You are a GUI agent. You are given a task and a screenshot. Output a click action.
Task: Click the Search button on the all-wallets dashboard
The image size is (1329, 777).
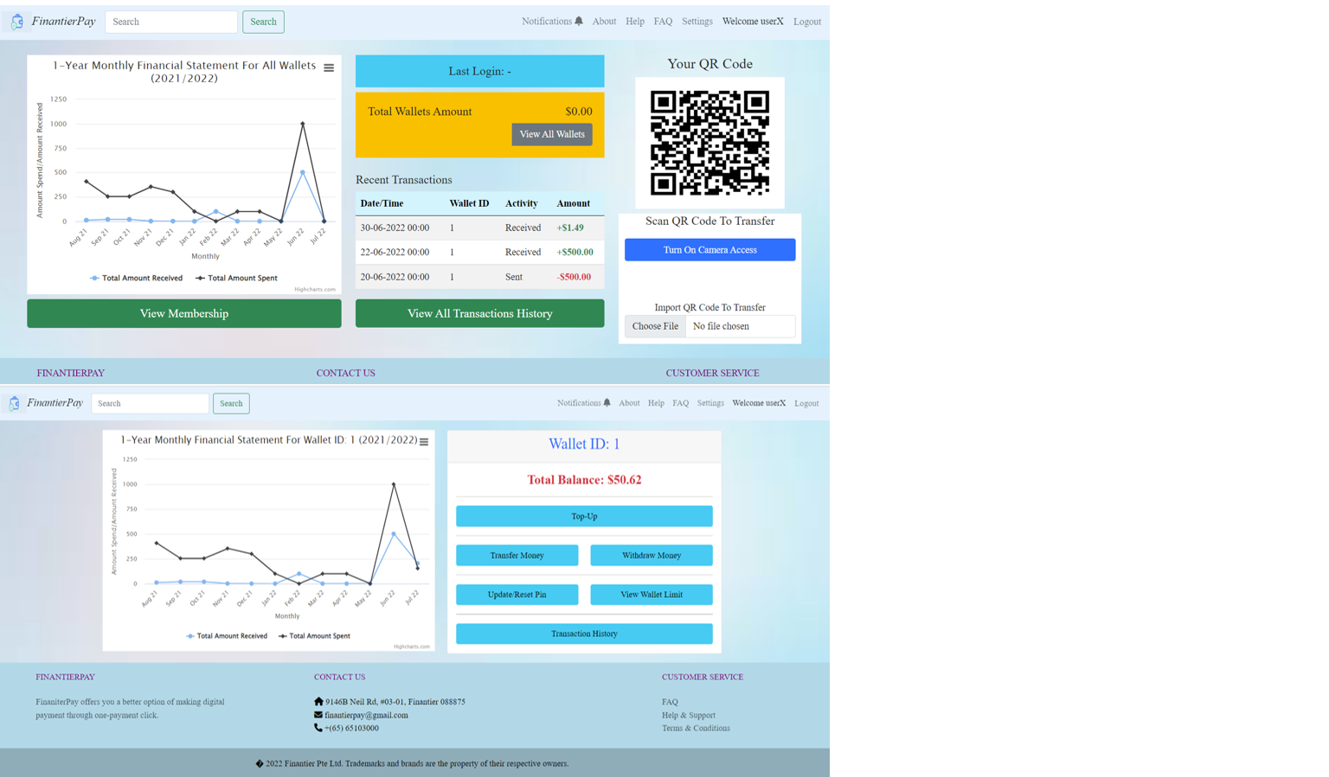263,22
